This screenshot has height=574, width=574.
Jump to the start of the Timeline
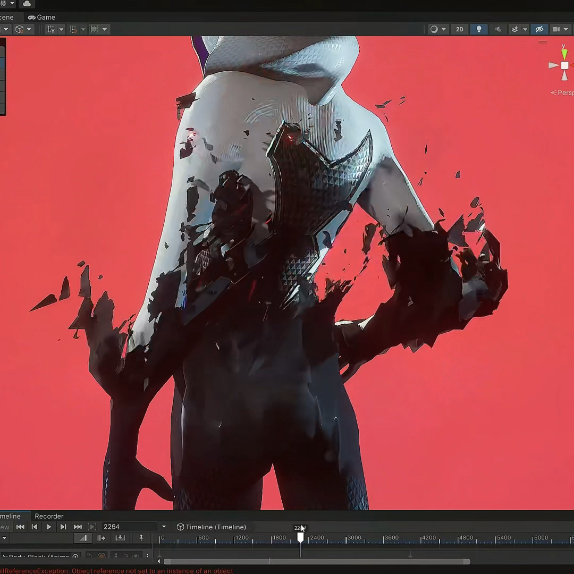coord(20,527)
